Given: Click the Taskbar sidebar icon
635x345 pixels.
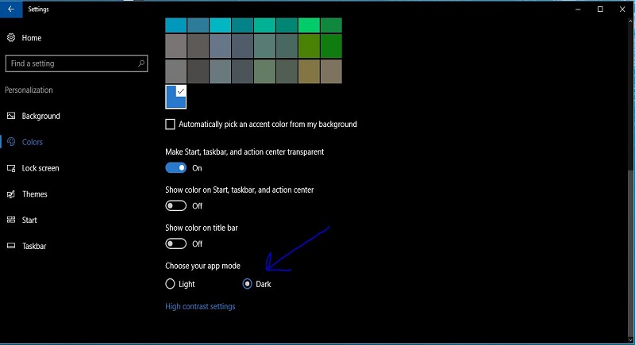Looking at the screenshot, I should (11, 247).
